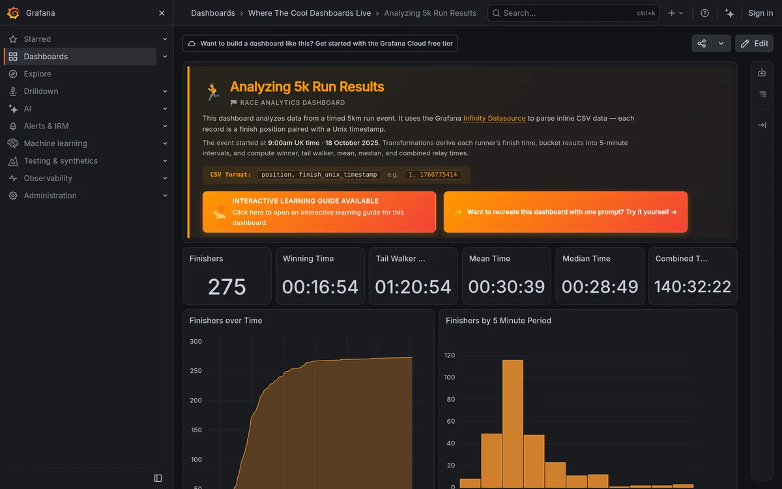The height and width of the screenshot is (489, 782).
Task: Open the Help question mark icon
Action: coord(704,13)
